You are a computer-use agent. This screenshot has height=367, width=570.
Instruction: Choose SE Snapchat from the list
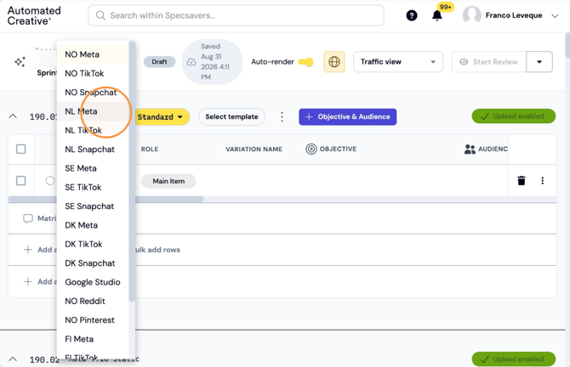(93, 206)
